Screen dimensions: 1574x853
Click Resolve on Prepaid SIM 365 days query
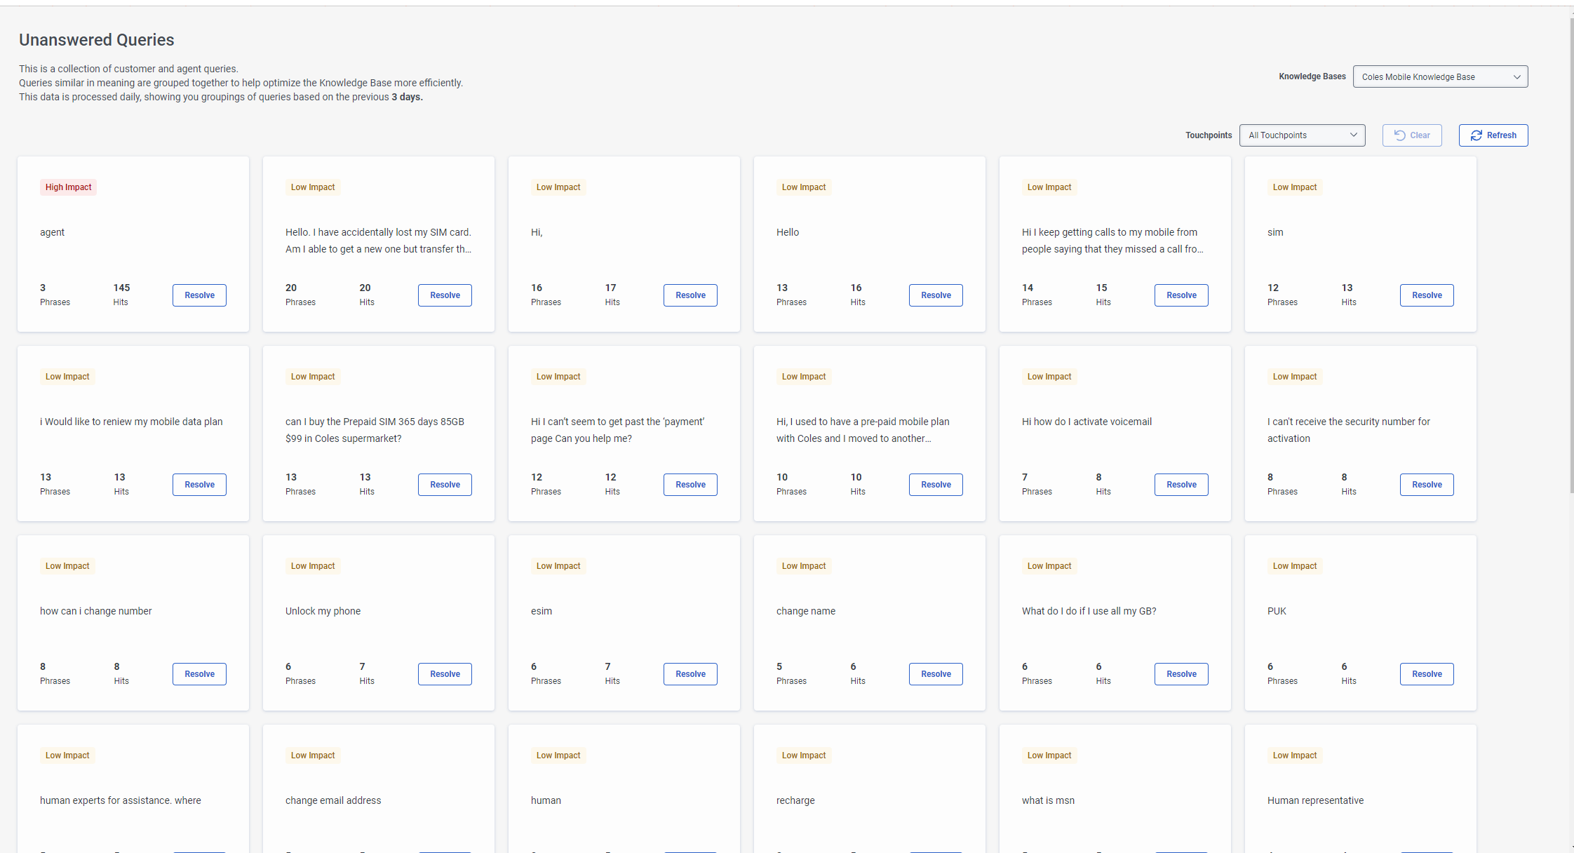pyautogui.click(x=445, y=485)
